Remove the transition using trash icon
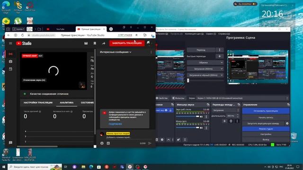This screenshot has width=303, height=170. click(231, 121)
